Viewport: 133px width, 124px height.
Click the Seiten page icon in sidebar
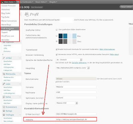(x=4, y=97)
